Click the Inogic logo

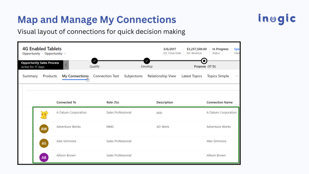point(277,19)
